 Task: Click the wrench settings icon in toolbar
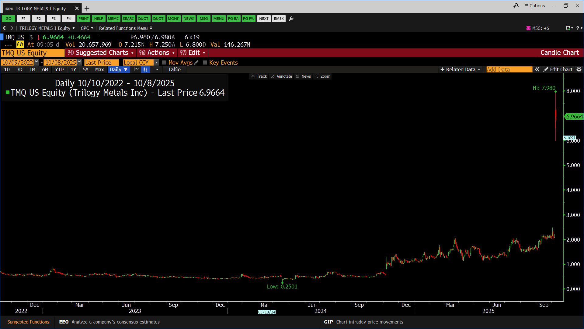(x=291, y=19)
